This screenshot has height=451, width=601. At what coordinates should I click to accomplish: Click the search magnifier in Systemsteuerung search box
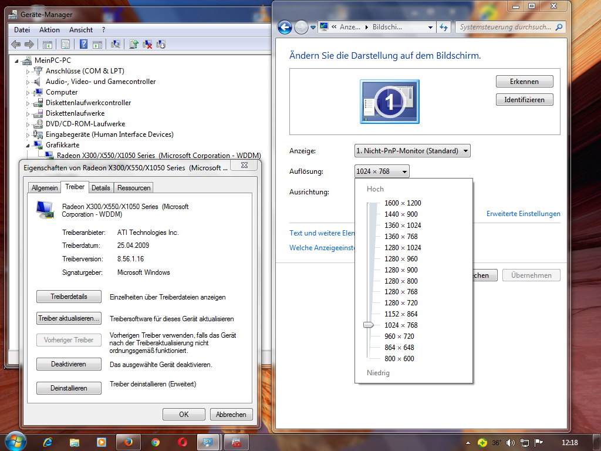[559, 27]
